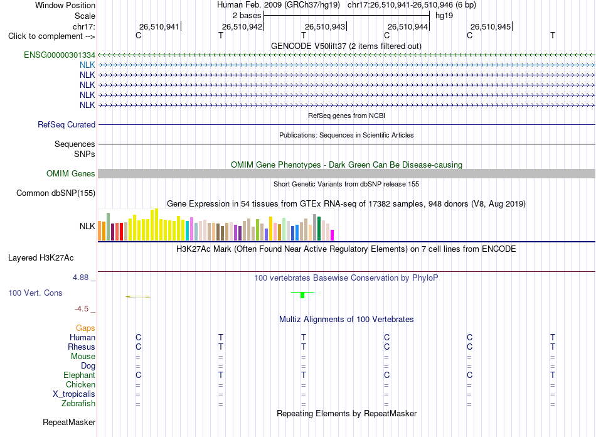Click the green PhyloP conservation bar

click(x=302, y=294)
